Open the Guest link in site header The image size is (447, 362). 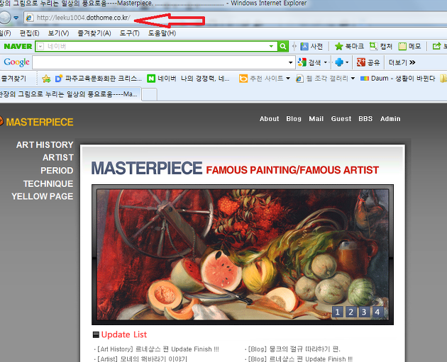341,119
